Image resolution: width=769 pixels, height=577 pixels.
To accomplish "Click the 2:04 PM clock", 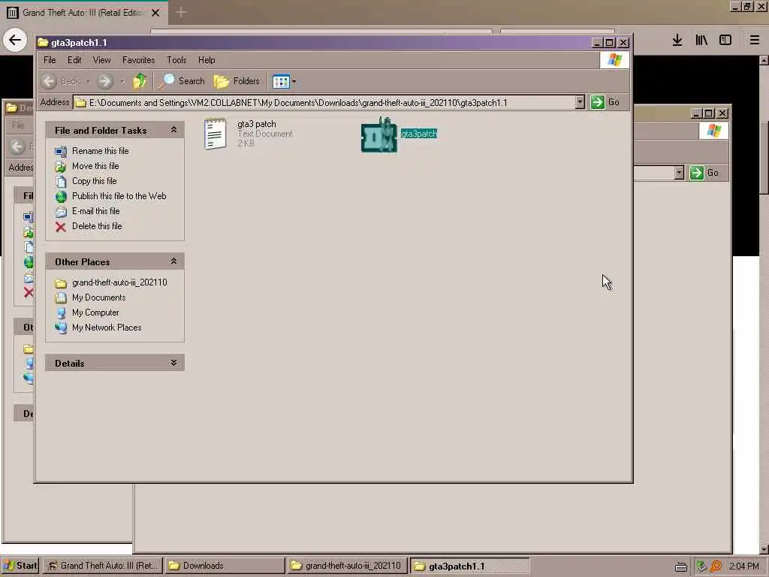I will (743, 566).
